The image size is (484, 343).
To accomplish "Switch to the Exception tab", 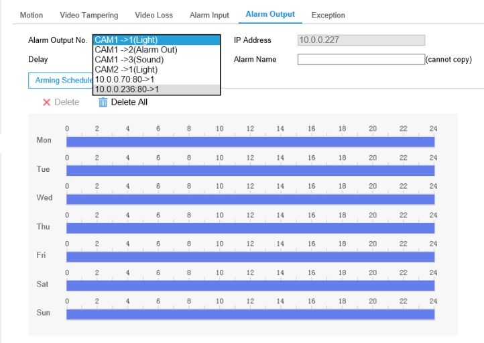I will (328, 15).
